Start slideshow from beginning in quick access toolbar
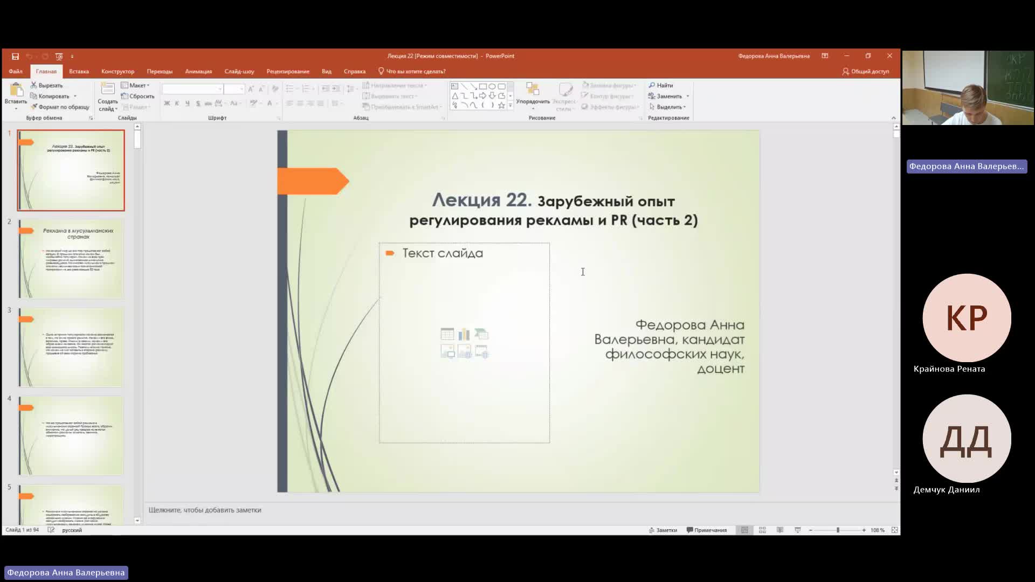The width and height of the screenshot is (1035, 582). coord(59,56)
